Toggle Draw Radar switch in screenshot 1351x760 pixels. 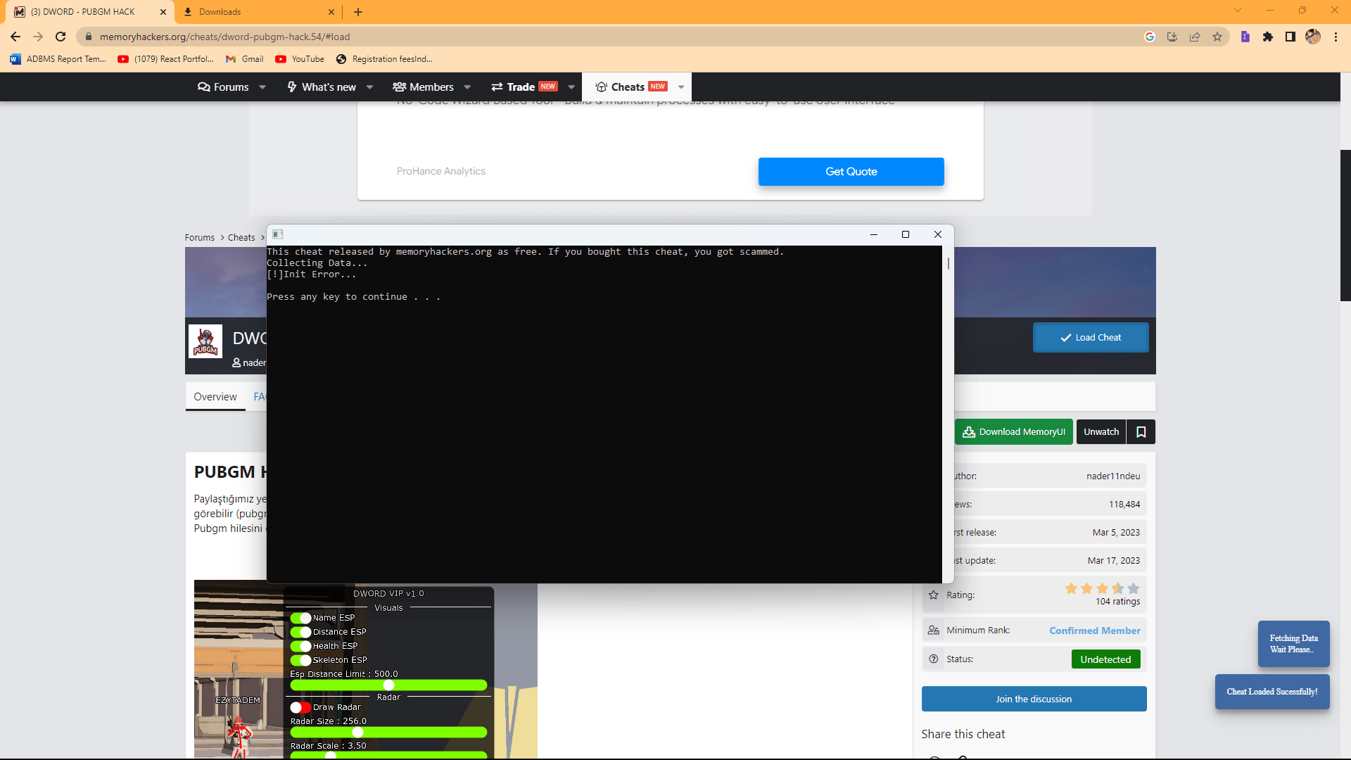(300, 707)
